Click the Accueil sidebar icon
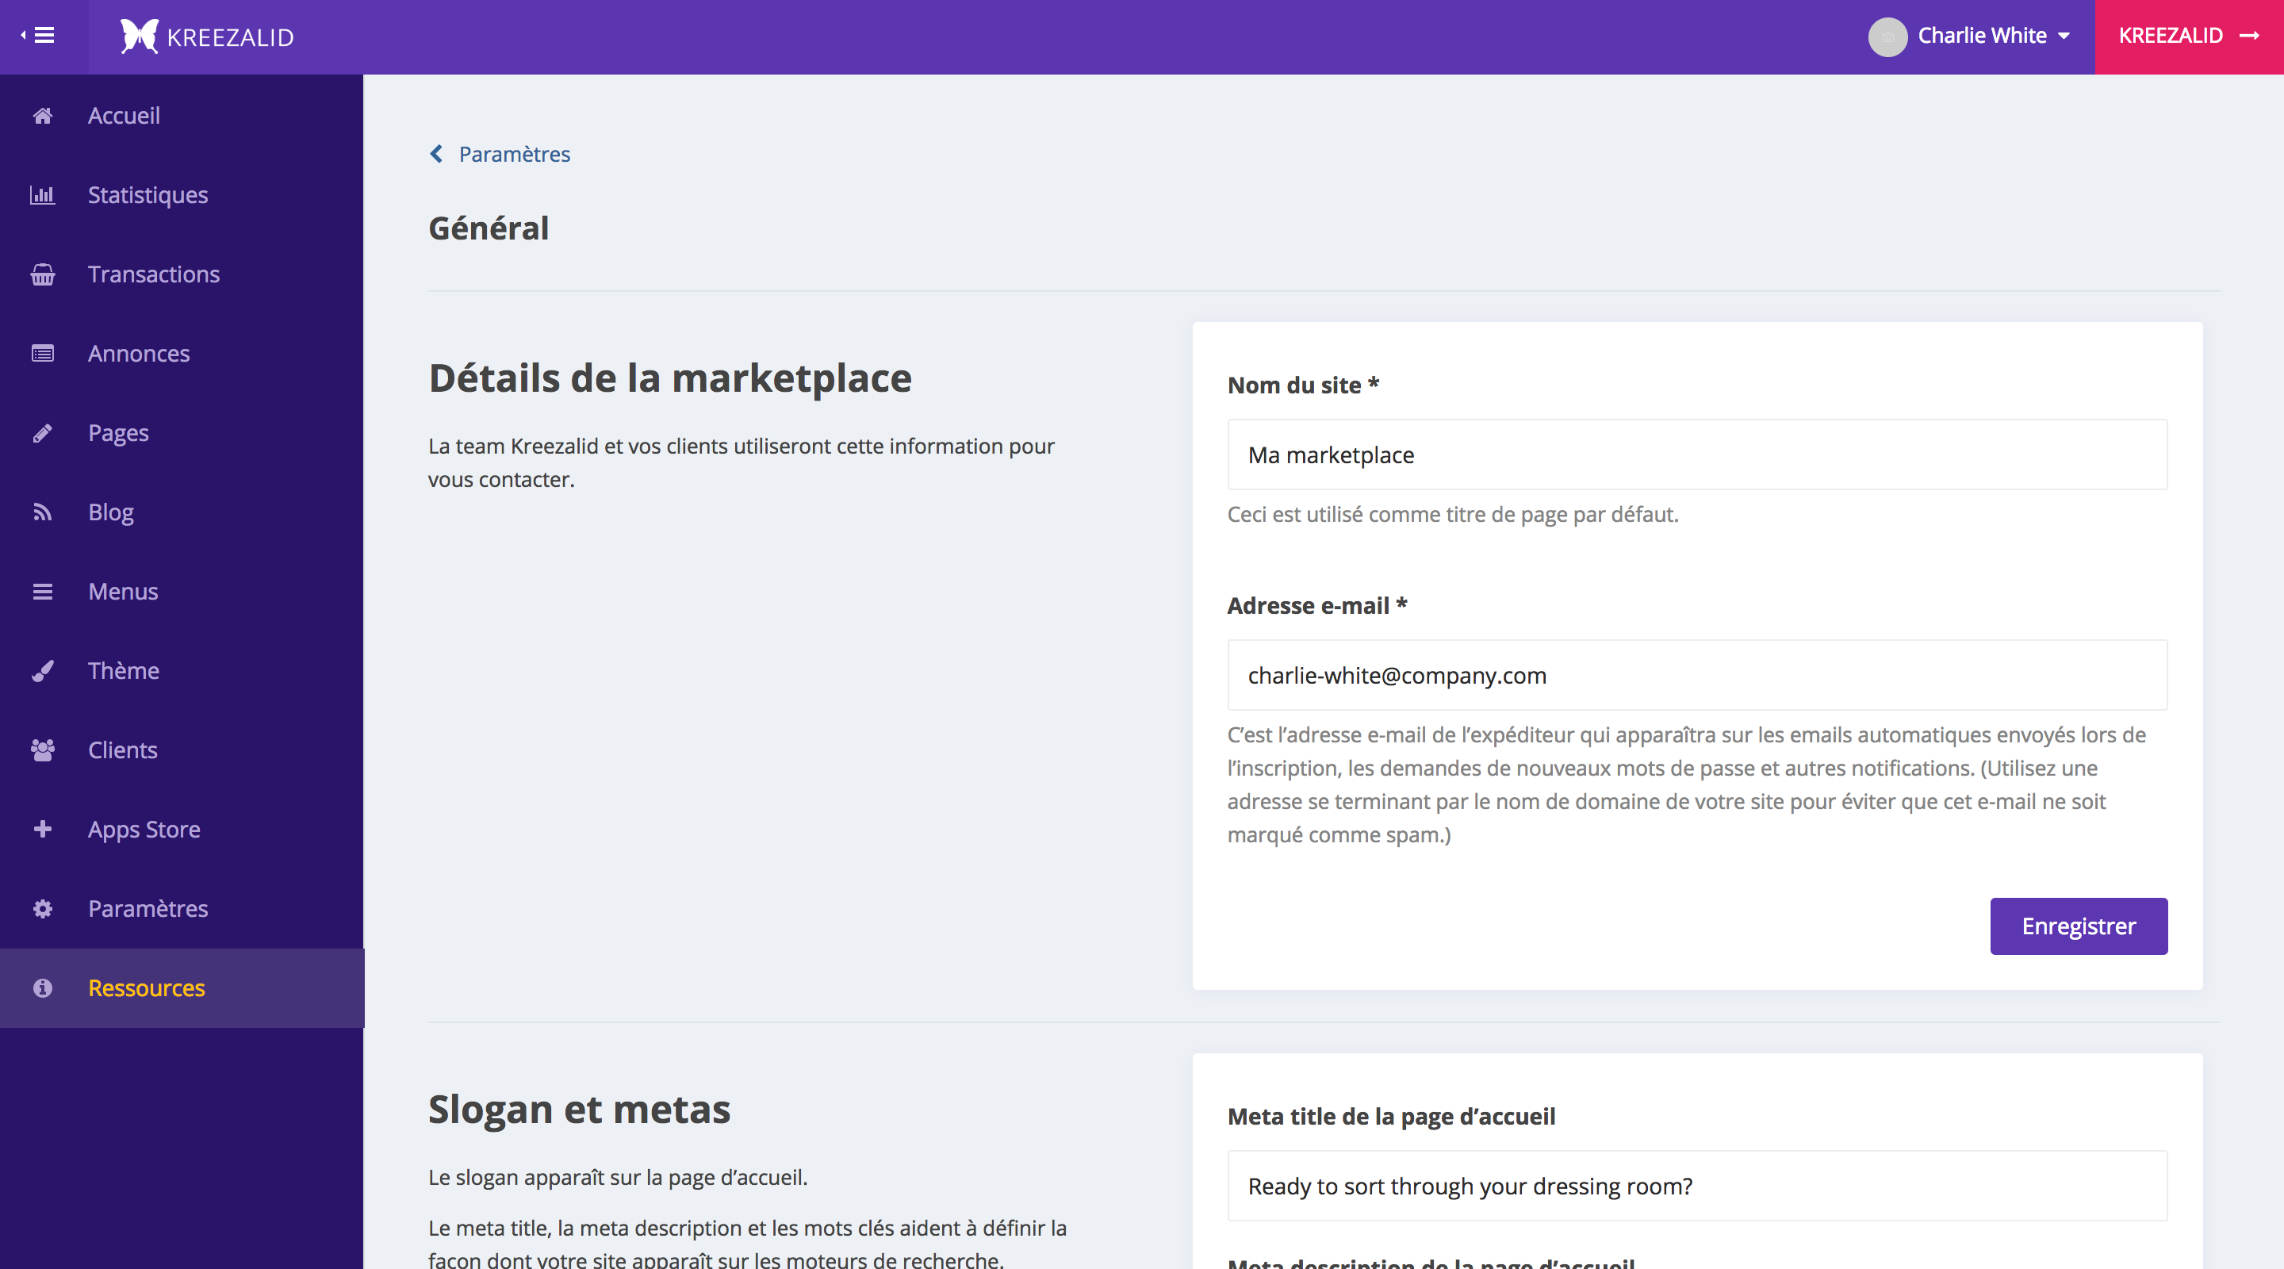The width and height of the screenshot is (2284, 1269). tap(42, 114)
